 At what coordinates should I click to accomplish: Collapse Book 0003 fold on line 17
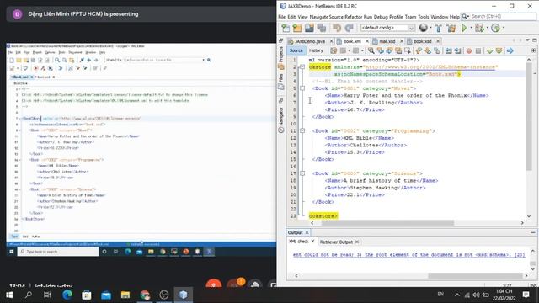coord(302,173)
